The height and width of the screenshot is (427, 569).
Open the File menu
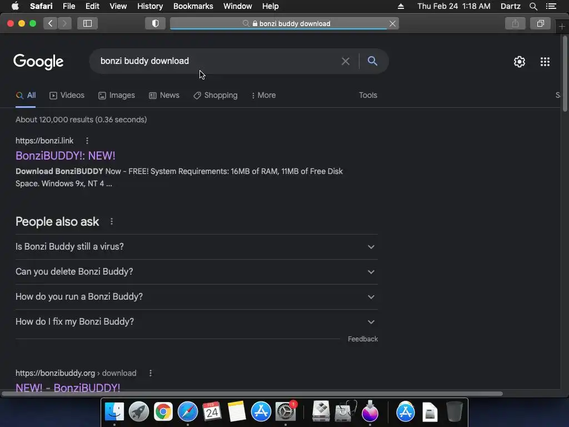[69, 6]
